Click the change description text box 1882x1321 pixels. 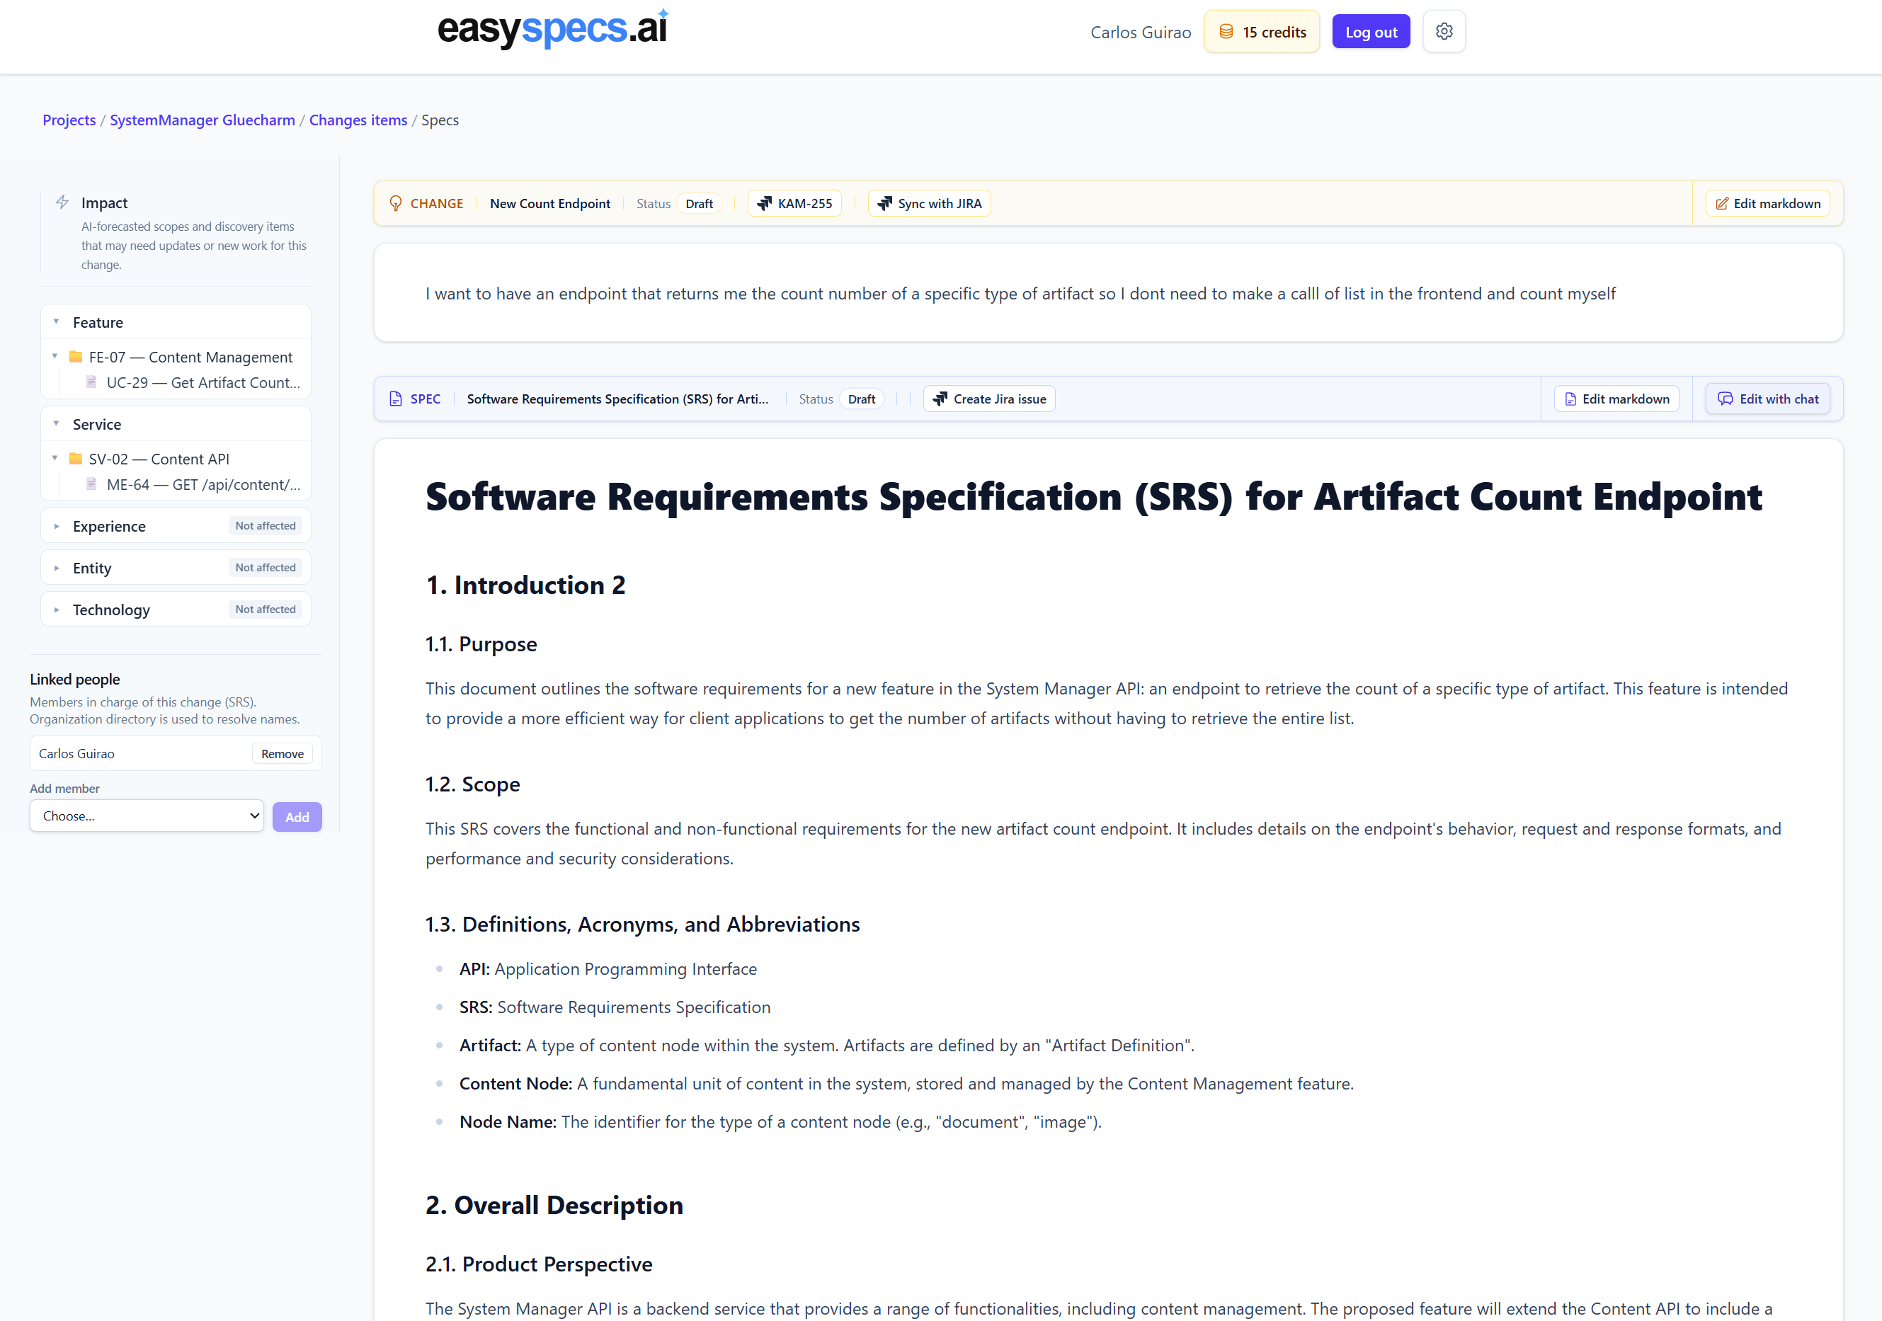pyautogui.click(x=1108, y=292)
